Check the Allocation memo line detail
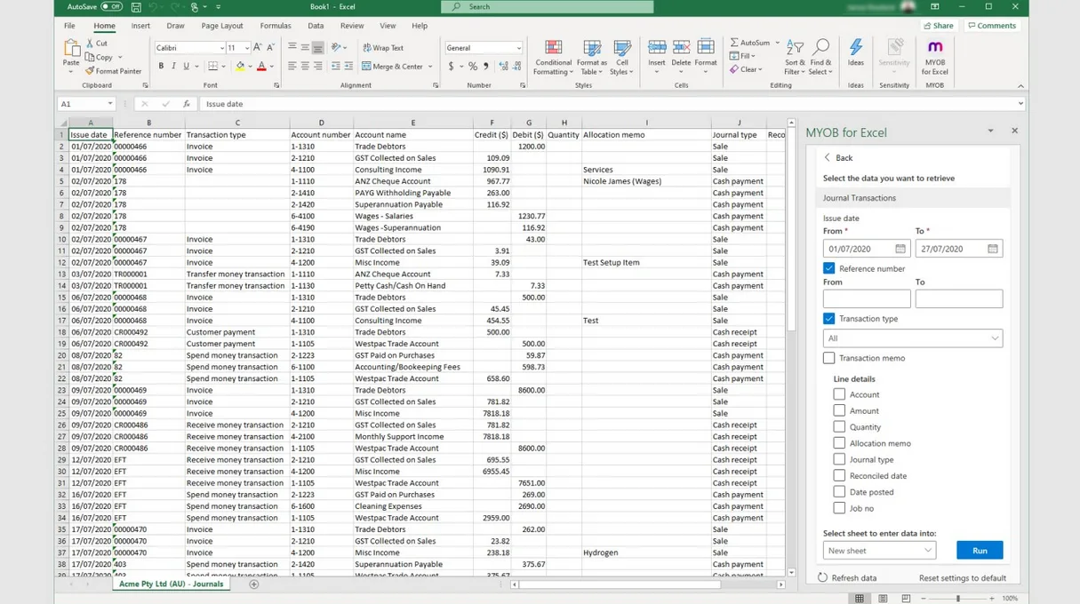The height and width of the screenshot is (604, 1080). pyautogui.click(x=839, y=442)
